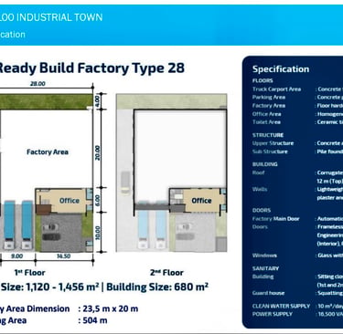
Task: Select the "Sub Structure" row label
Action: point(270,151)
